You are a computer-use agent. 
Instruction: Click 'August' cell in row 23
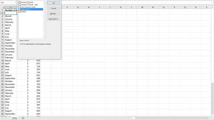pyautogui.click(x=11, y=75)
